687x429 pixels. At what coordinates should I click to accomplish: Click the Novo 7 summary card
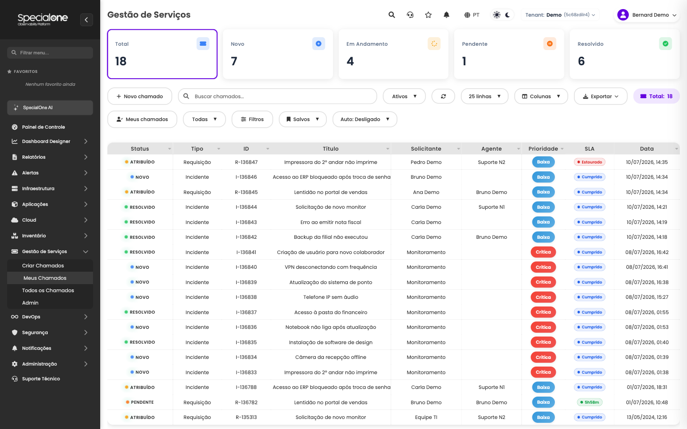[x=278, y=54]
